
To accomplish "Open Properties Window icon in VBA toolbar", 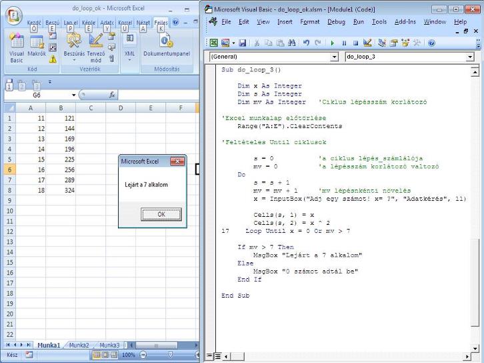I will point(393,43).
